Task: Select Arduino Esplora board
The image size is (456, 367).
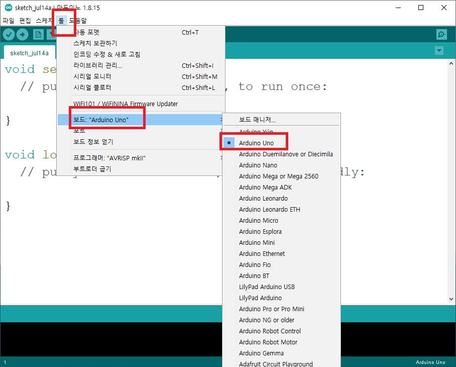Action: coord(282,231)
